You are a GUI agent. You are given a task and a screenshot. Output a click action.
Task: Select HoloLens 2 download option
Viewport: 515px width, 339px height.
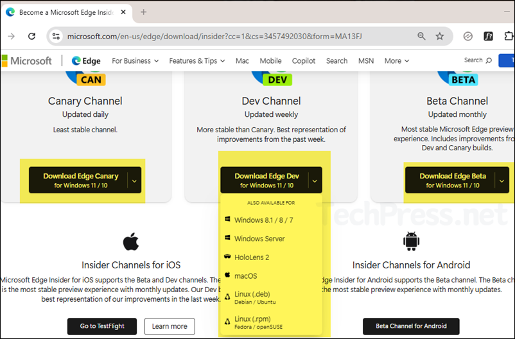[271, 257]
